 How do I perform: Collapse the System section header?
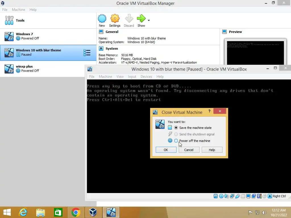pos(112,49)
